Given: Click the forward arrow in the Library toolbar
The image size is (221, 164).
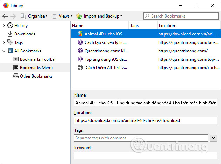Looking at the screenshot, I should point(13,16).
